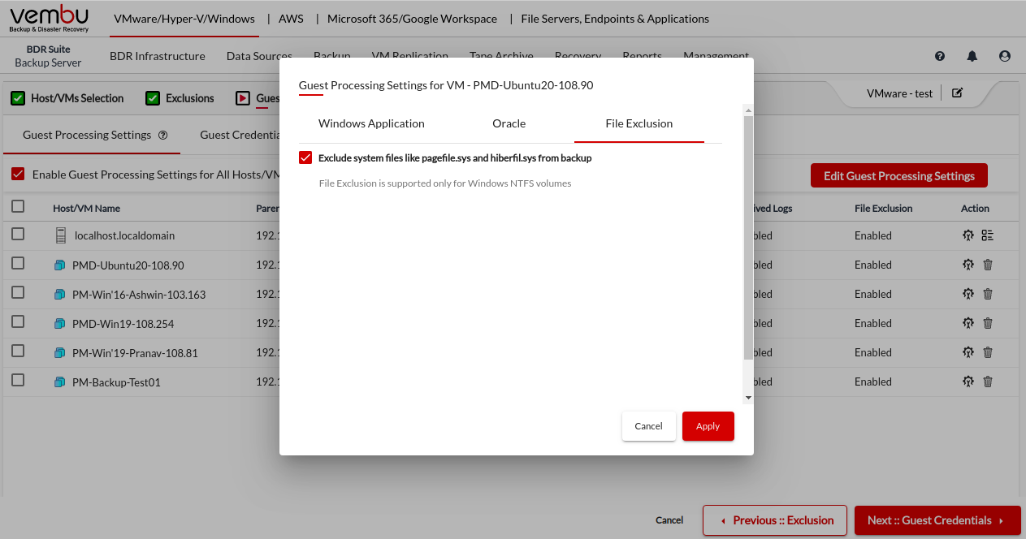Click list icon in localhost.localdomain action column
The width and height of the screenshot is (1026, 539).
pyautogui.click(x=988, y=235)
